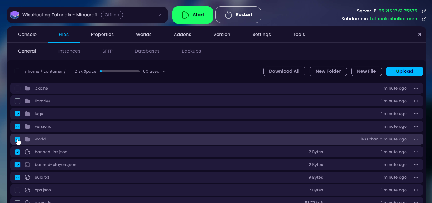Screen dimensions: 432x203
Task: Click the world folder icon
Action: click(x=27, y=139)
